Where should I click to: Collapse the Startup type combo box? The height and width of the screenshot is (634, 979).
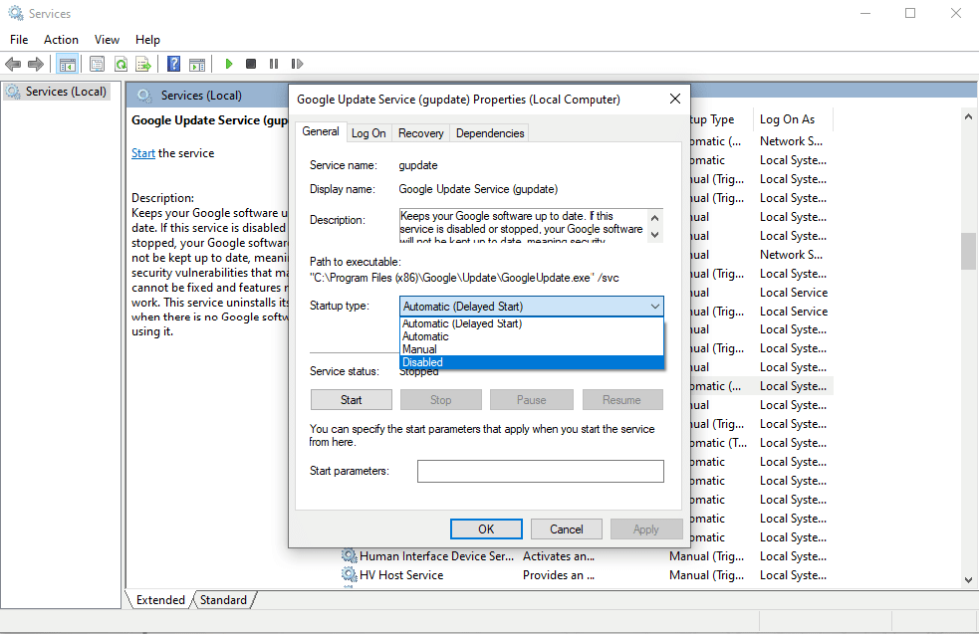[x=654, y=307]
